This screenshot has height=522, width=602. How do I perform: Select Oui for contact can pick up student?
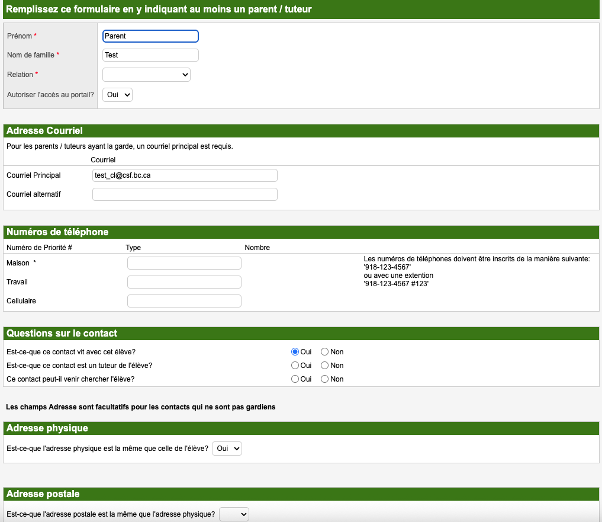295,379
